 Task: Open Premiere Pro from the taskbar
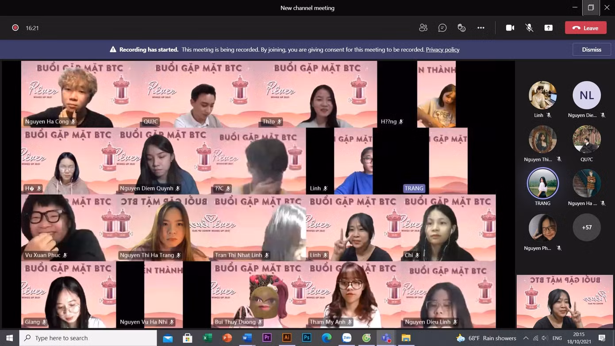tap(267, 338)
